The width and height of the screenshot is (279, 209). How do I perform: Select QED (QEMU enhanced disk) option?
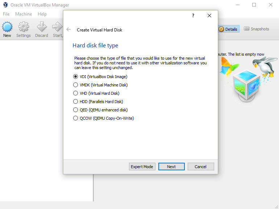point(76,110)
